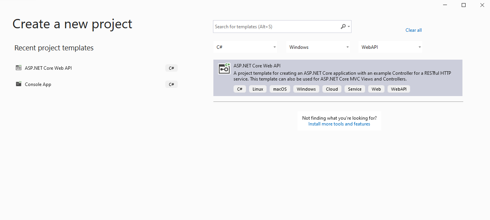Click the search magnifier icon
Screen dimensions: 490x220
coord(343,27)
